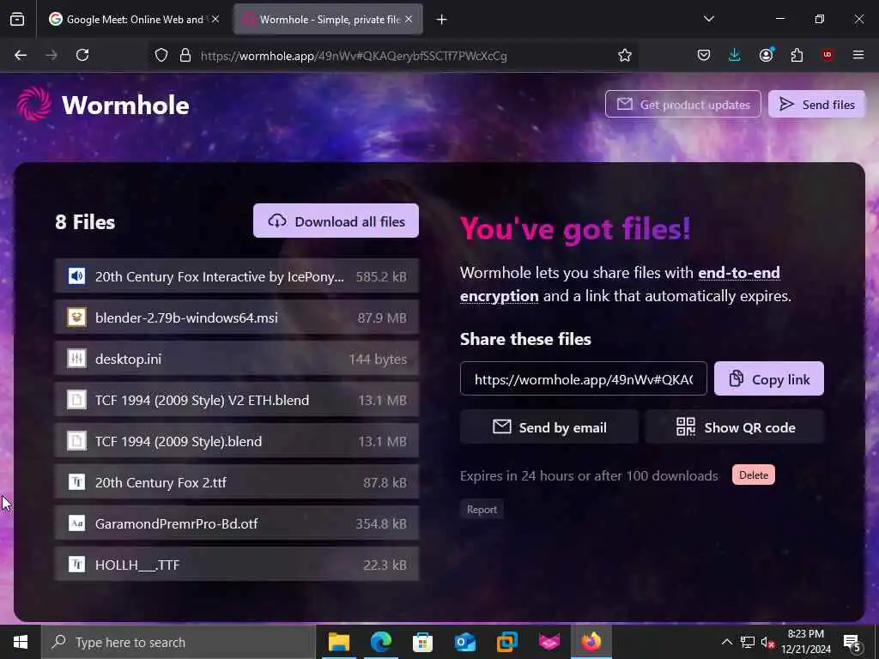Click the network tray icon
Image resolution: width=879 pixels, height=659 pixels.
748,642
